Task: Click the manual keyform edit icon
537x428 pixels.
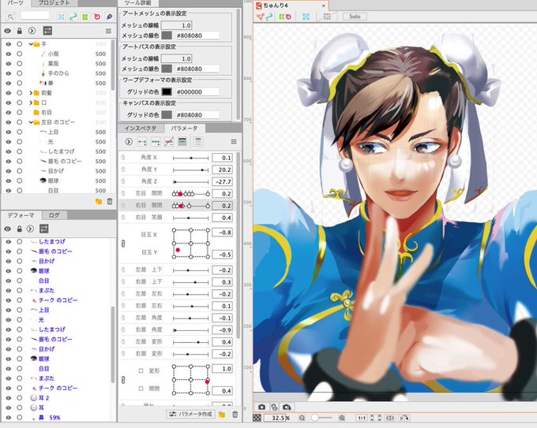Action: pyautogui.click(x=182, y=142)
